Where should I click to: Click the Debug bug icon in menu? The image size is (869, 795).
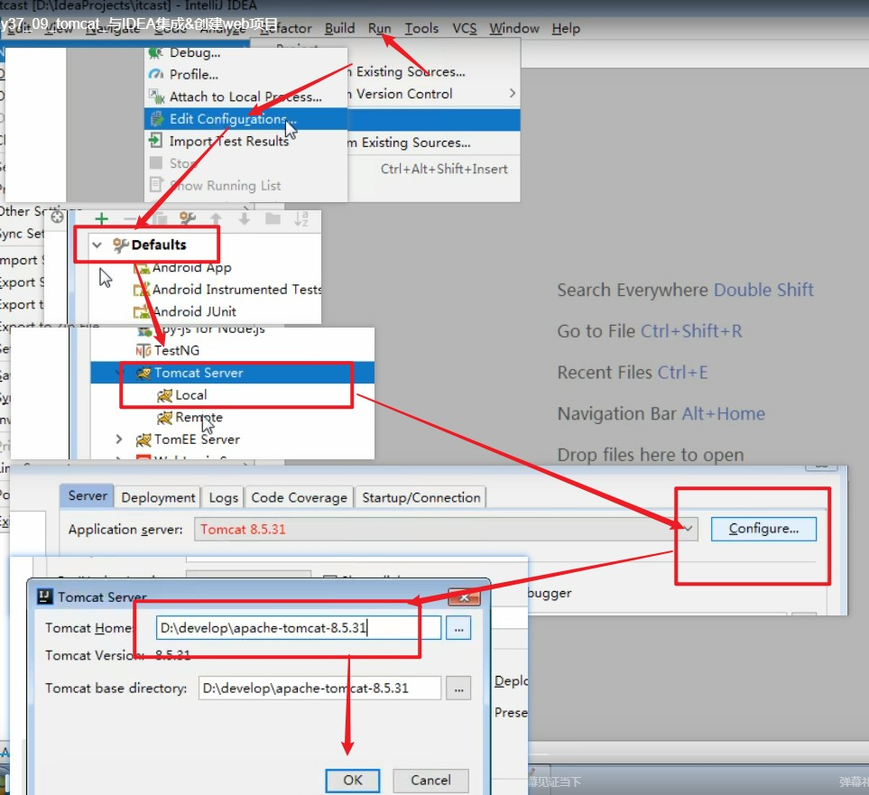click(156, 52)
